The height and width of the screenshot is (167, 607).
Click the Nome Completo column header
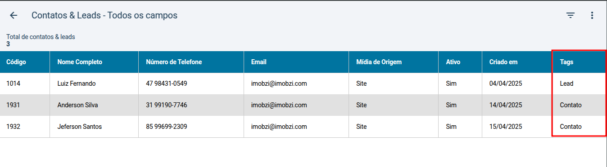pyautogui.click(x=80, y=62)
